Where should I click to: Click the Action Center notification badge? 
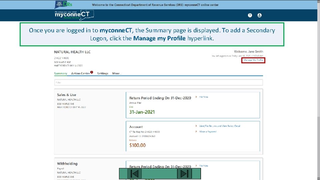[x=92, y=72]
